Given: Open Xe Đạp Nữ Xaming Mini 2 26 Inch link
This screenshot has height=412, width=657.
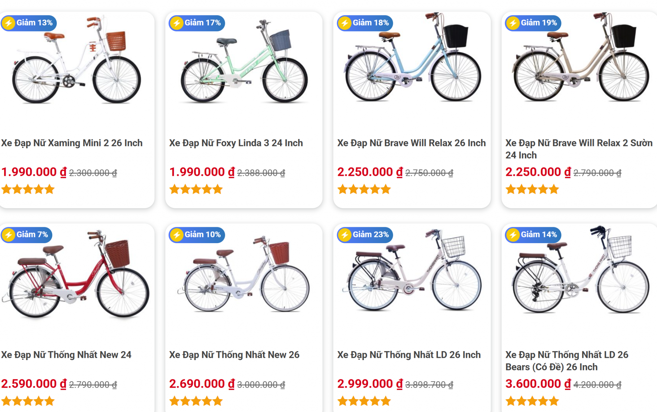Looking at the screenshot, I should (72, 143).
